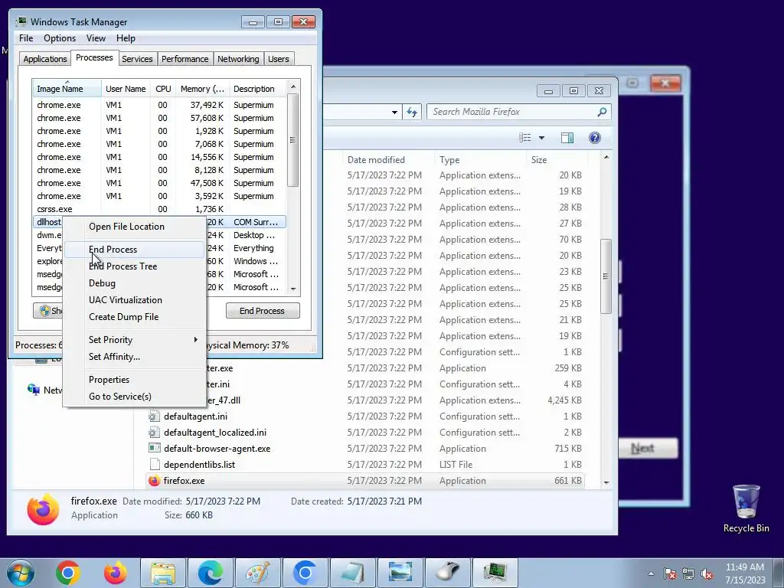Click the Network icon in navigation pane
Image resolution: width=784 pixels, height=588 pixels.
click(34, 390)
